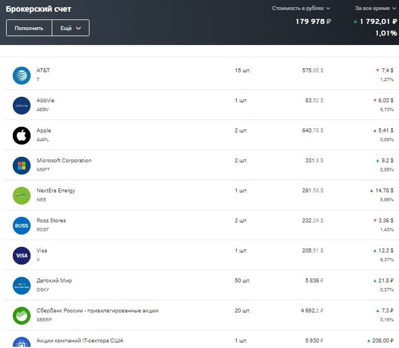Click the 232,24 $ Ross Stores value
Viewport: 399px width, 348px height.
pyautogui.click(x=313, y=221)
